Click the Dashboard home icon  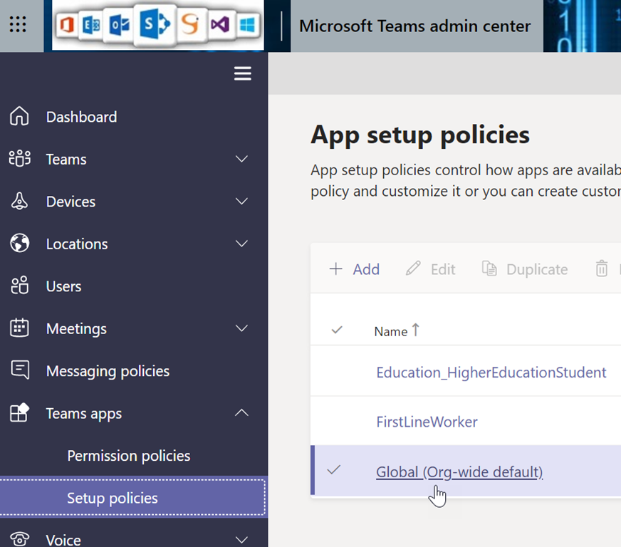point(20,117)
